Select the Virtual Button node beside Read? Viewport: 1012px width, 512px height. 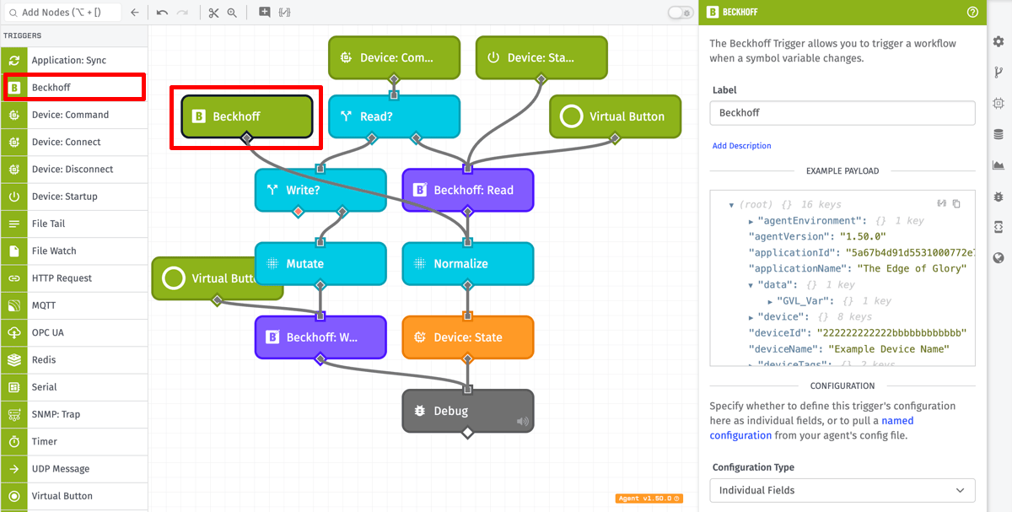point(616,116)
